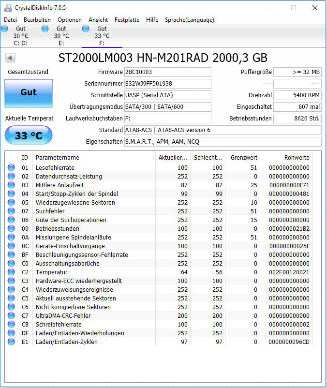Click the Schnittstelle field UASP (Serial ATA)
This screenshot has height=388, width=327.
pos(168,95)
